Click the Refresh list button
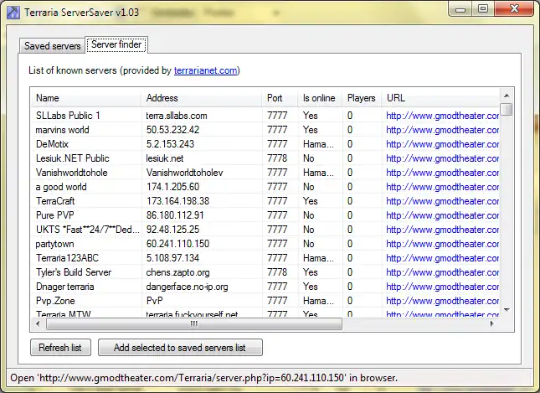The width and height of the screenshot is (540, 393). point(60,348)
